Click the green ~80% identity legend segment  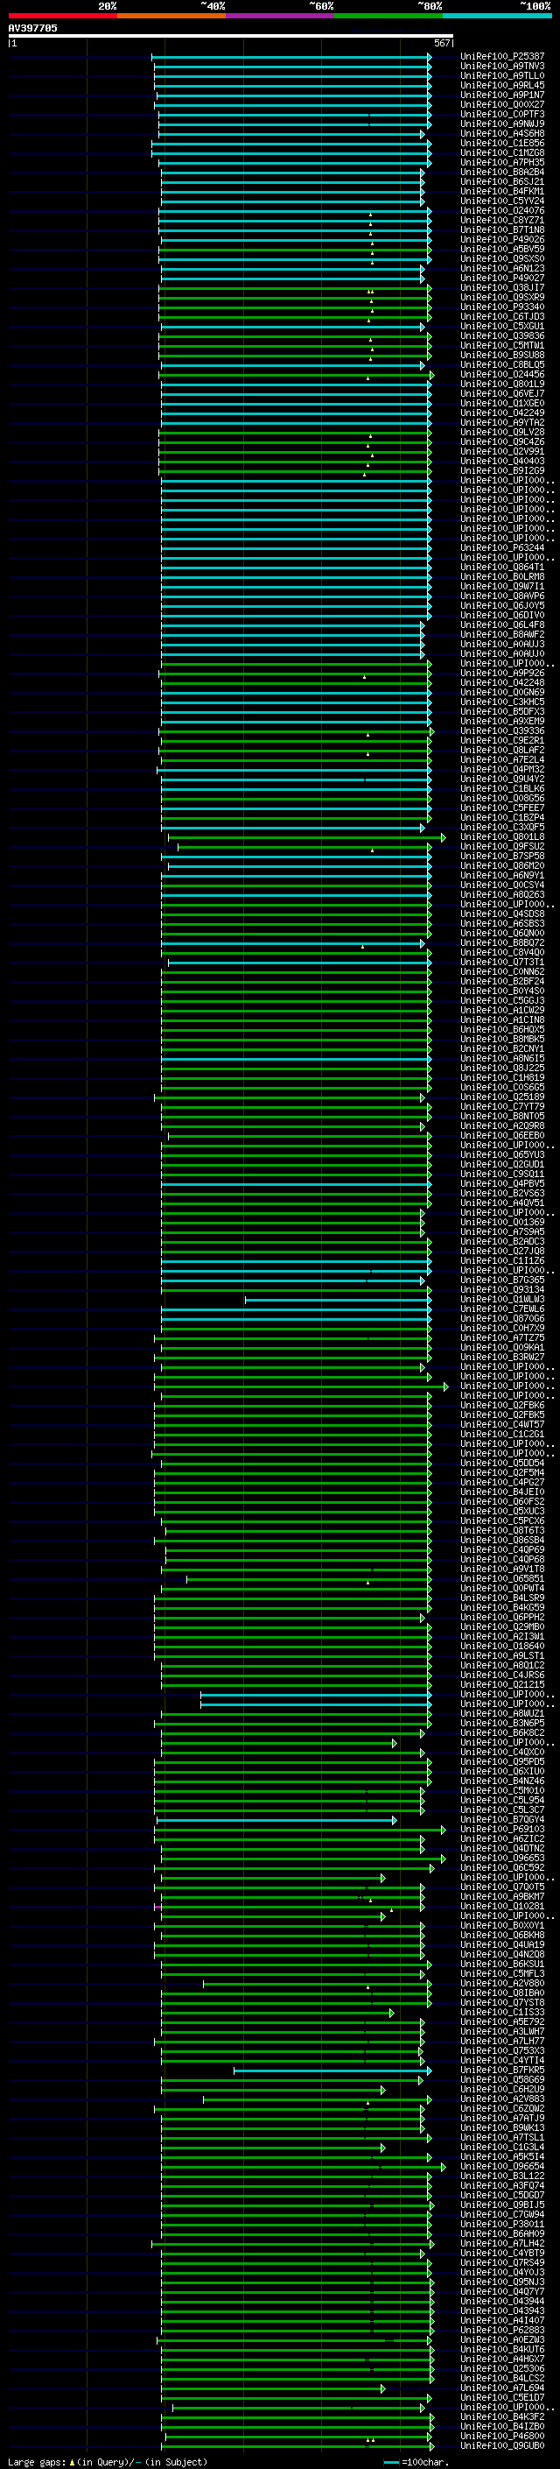388,16
